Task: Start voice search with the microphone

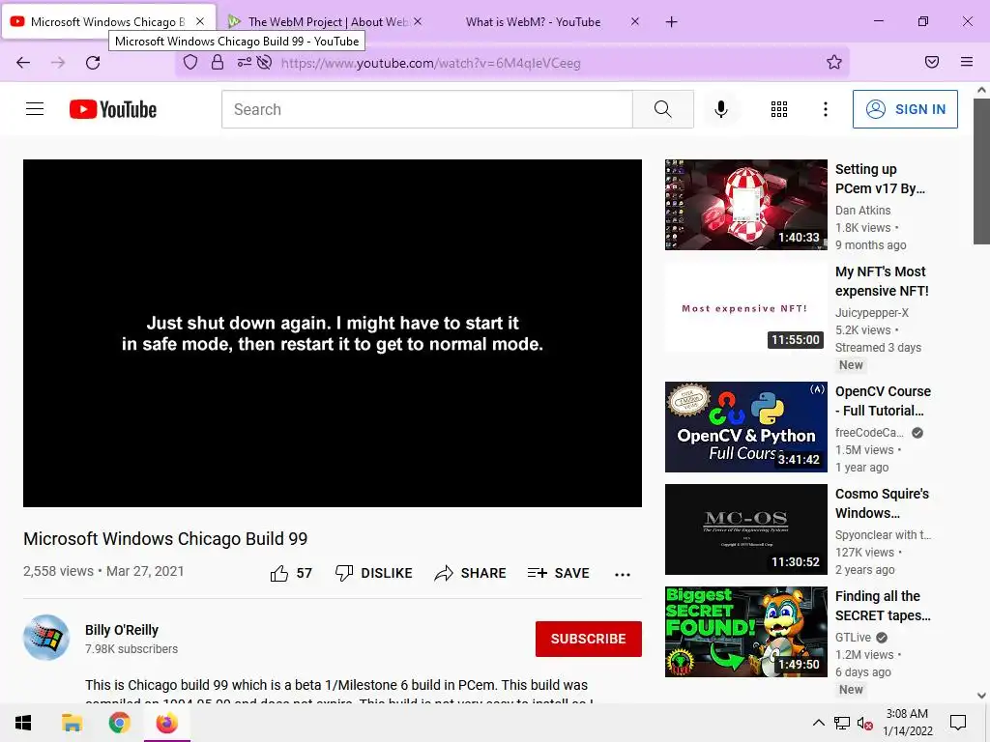Action: 721,109
